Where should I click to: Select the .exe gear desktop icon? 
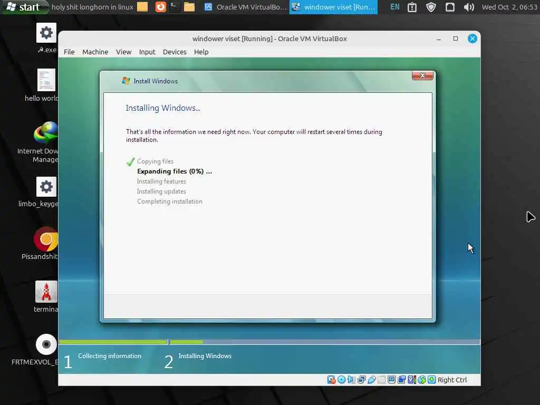point(46,38)
